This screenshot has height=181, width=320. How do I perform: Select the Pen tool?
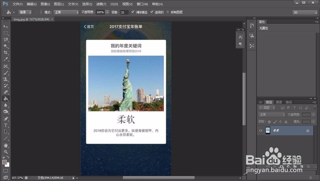pyautogui.click(x=6, y=119)
